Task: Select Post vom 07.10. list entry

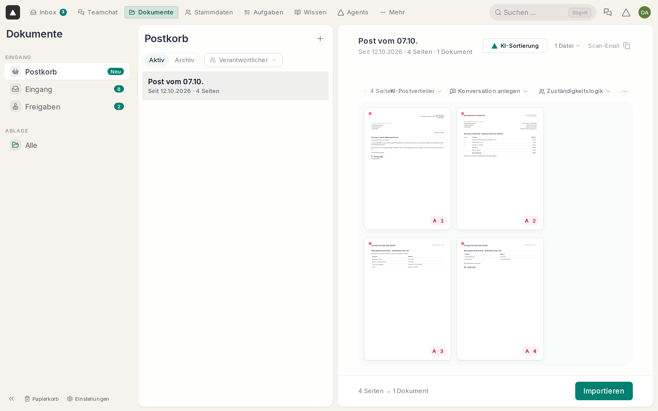Action: click(x=235, y=86)
